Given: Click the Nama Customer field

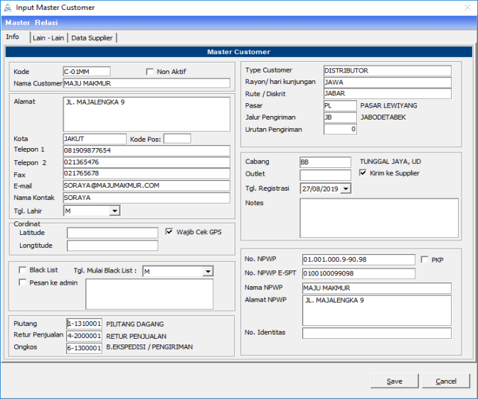Looking at the screenshot, I should click(x=147, y=83).
